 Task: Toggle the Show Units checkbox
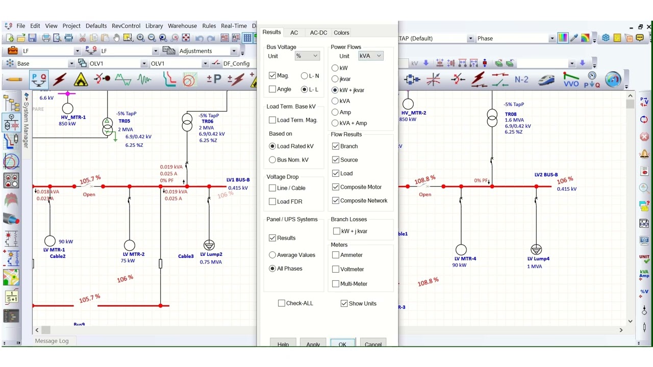pyautogui.click(x=344, y=303)
